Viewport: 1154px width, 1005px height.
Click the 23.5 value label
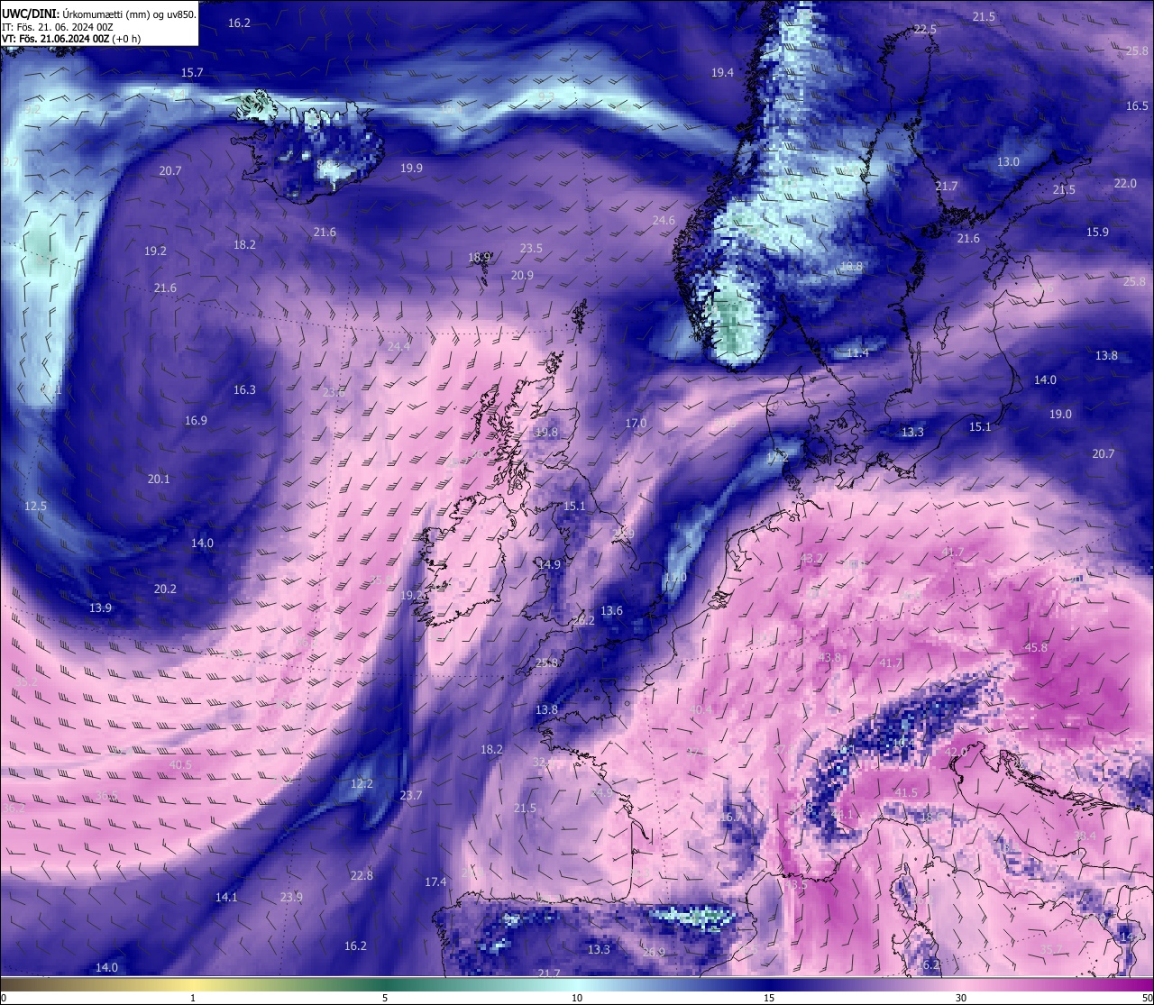pos(531,248)
